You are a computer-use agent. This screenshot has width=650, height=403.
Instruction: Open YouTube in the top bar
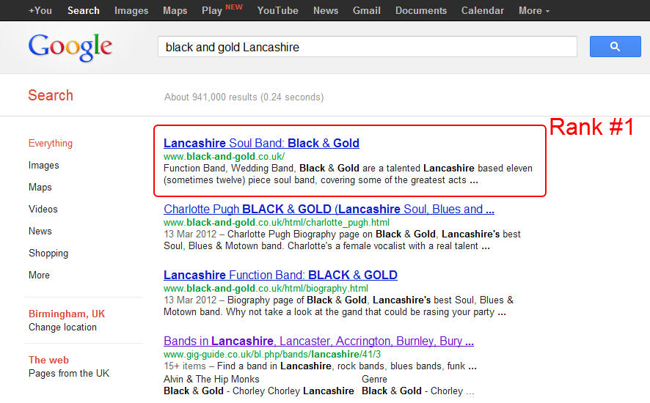(x=278, y=10)
